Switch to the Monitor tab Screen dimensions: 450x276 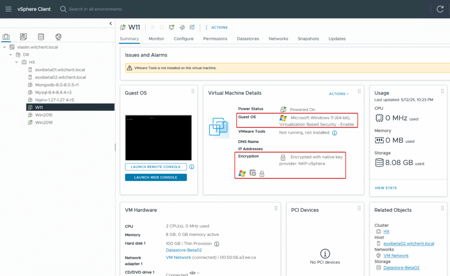point(156,39)
